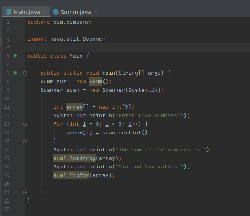Image resolution: width=250 pixels, height=216 pixels.
Task: Click the 'main' method name on line 7
Action: (109, 73)
